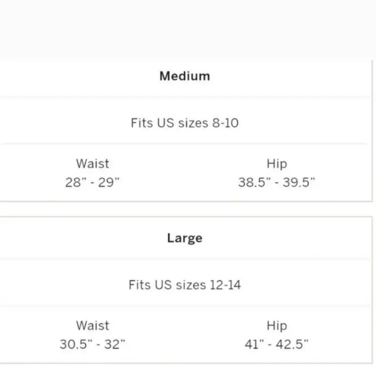Click the word 'Fits' in the Medium card
Viewport: 376px width, 376px height.
[x=142, y=123]
